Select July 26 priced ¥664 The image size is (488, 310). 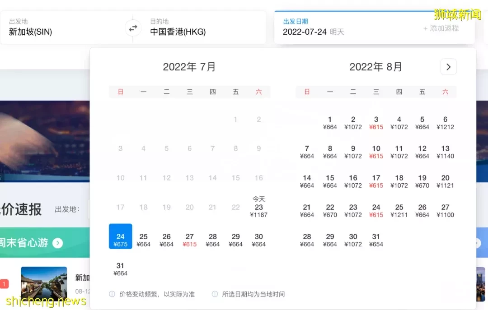(166, 240)
